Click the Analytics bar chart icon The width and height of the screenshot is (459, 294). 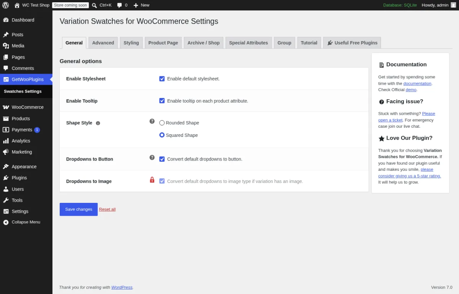coord(6,141)
